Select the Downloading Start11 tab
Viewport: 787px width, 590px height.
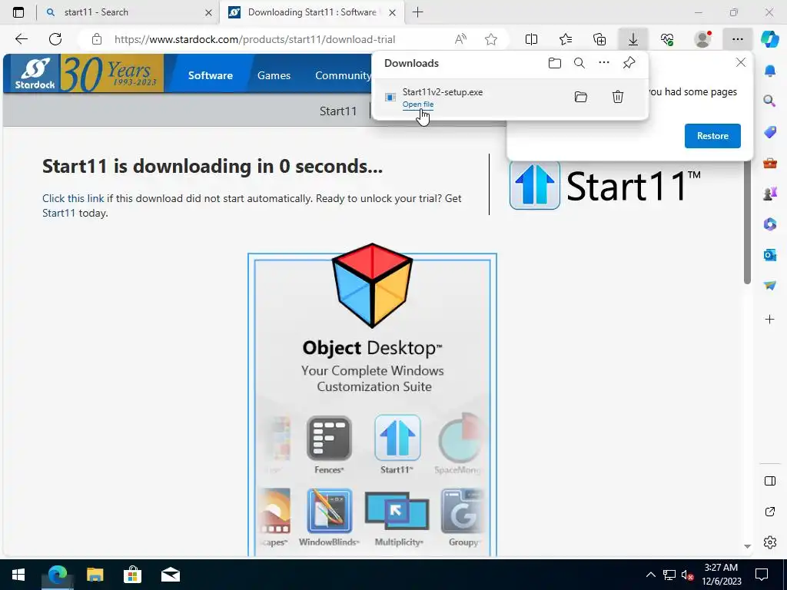click(x=311, y=12)
